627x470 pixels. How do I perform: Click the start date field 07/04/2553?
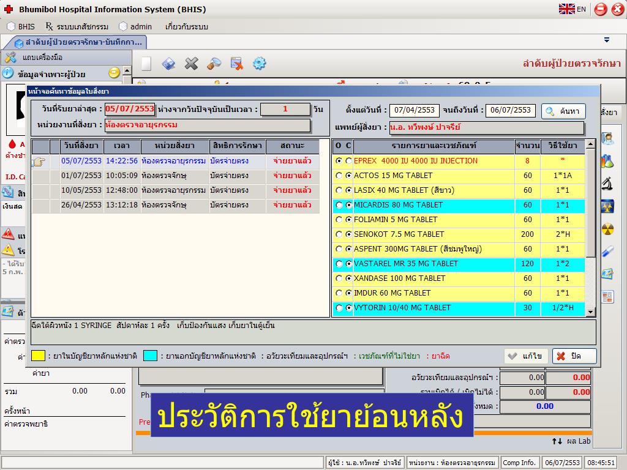click(415, 110)
